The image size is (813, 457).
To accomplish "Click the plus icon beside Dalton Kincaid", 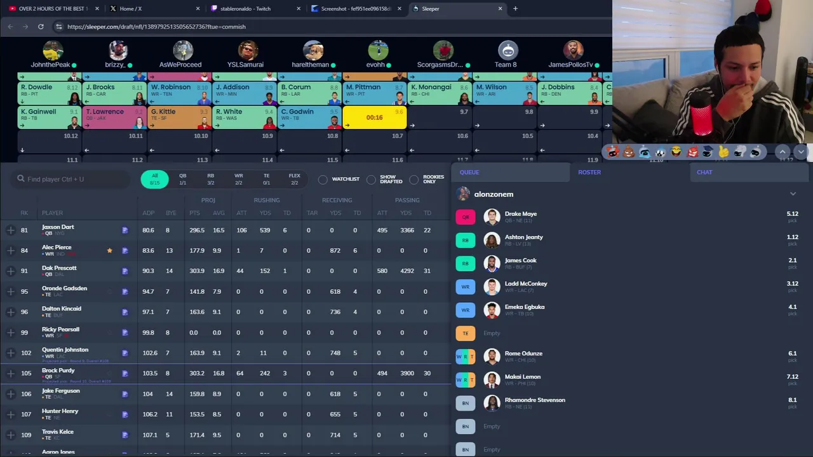I will coord(11,312).
